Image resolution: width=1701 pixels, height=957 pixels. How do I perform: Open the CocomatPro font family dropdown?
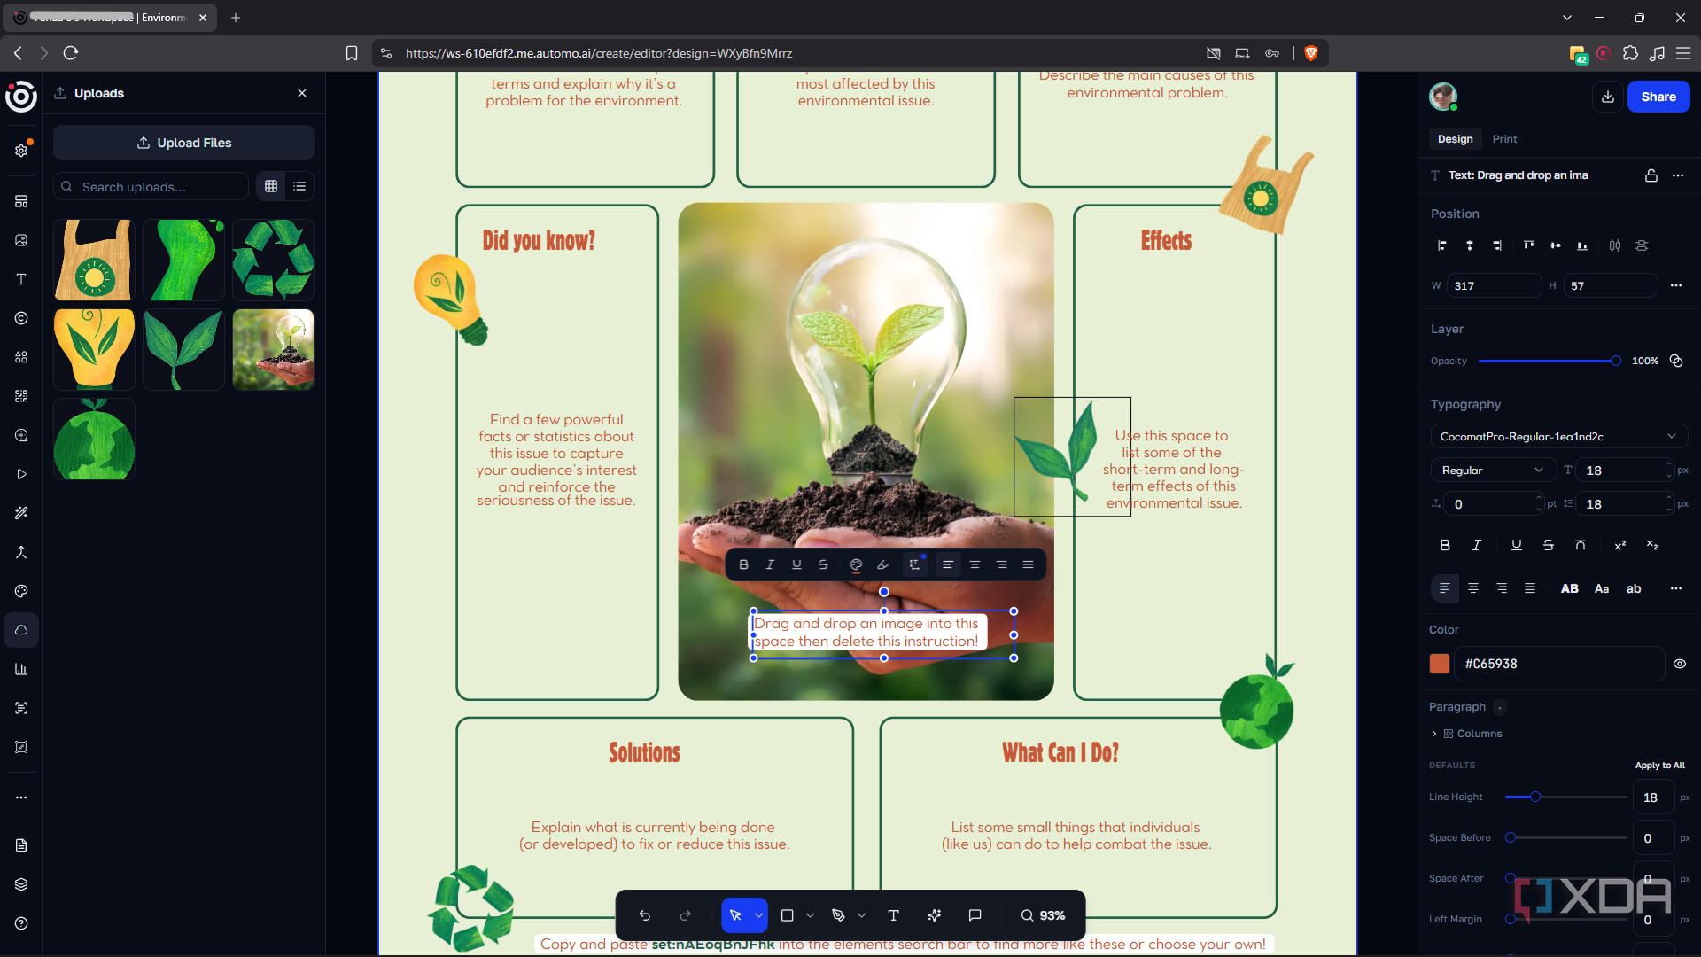[x=1558, y=436]
